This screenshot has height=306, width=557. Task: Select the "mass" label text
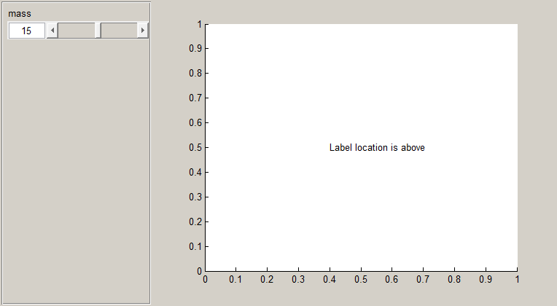pyautogui.click(x=20, y=14)
